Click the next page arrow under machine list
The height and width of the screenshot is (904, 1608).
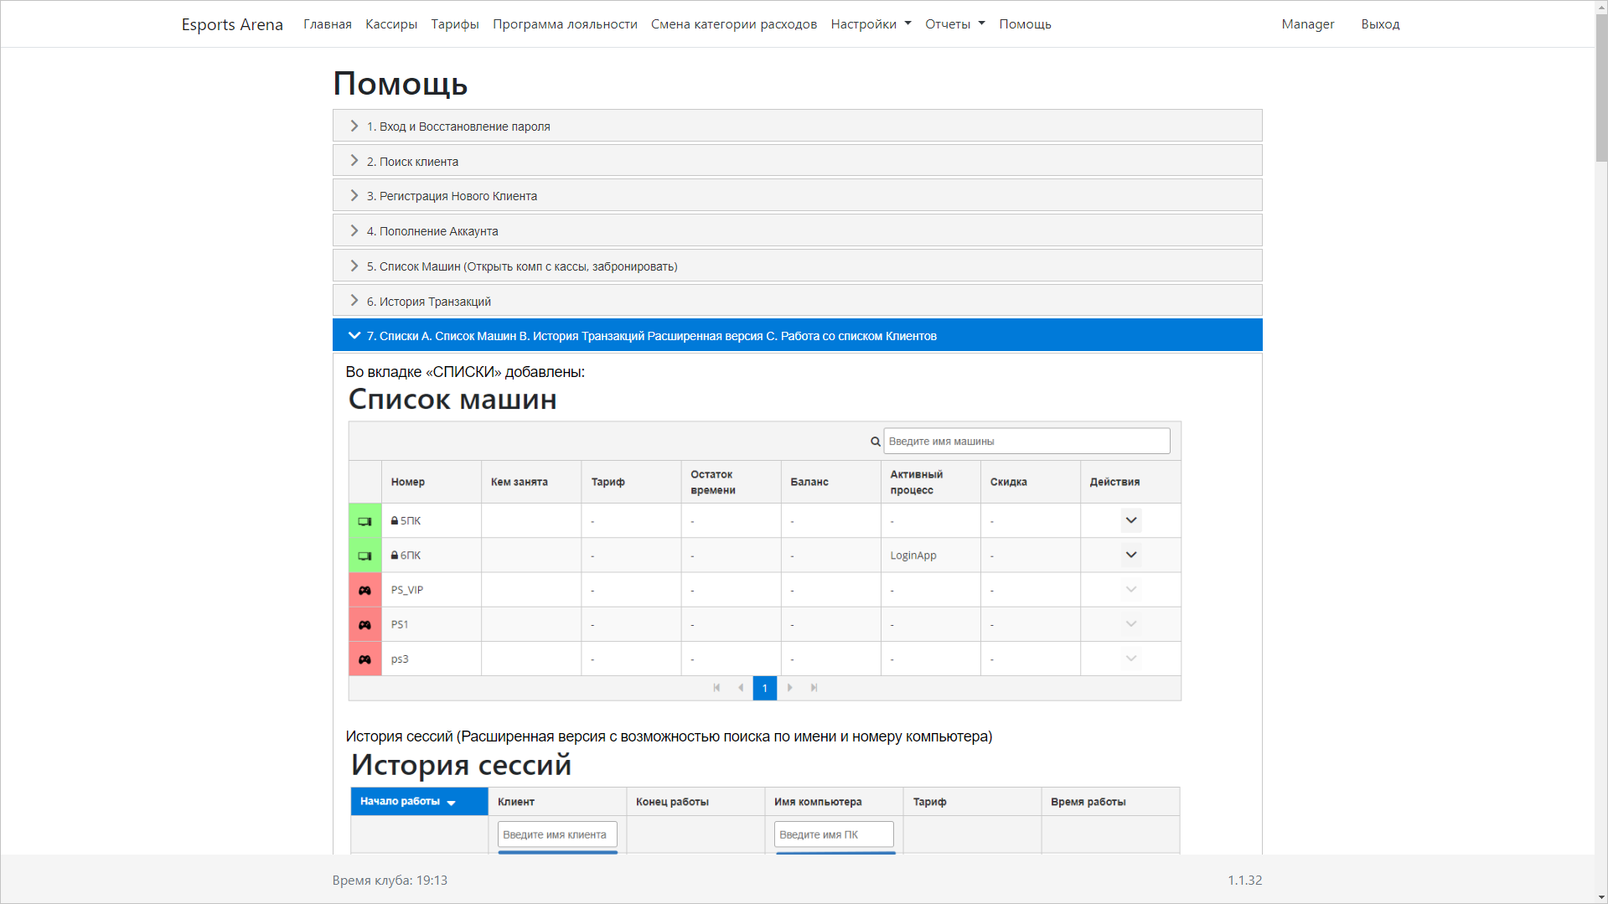pyautogui.click(x=789, y=688)
